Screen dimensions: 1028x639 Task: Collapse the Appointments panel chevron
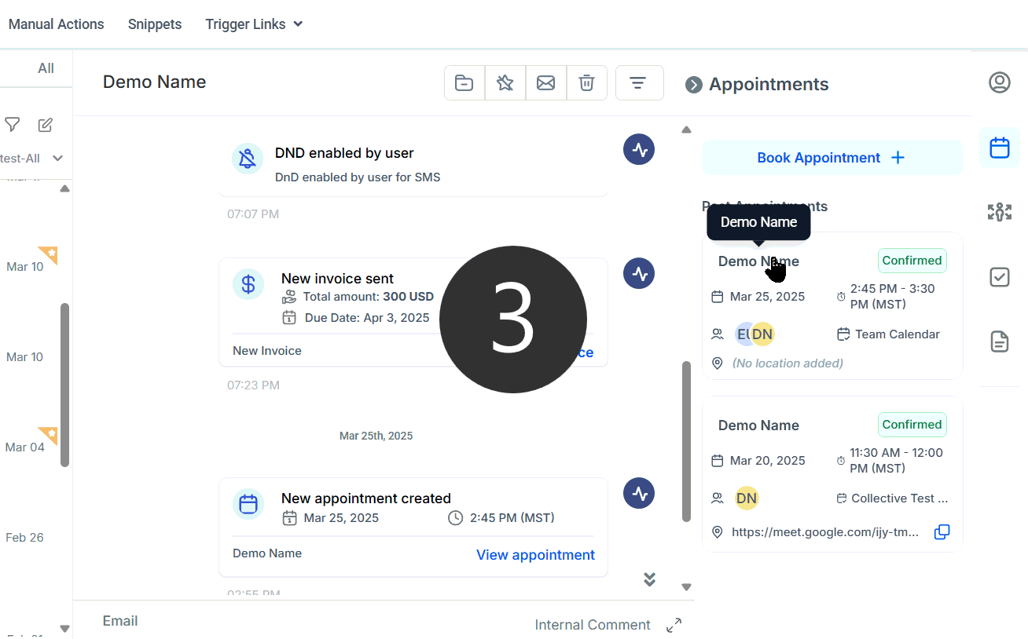pos(693,85)
